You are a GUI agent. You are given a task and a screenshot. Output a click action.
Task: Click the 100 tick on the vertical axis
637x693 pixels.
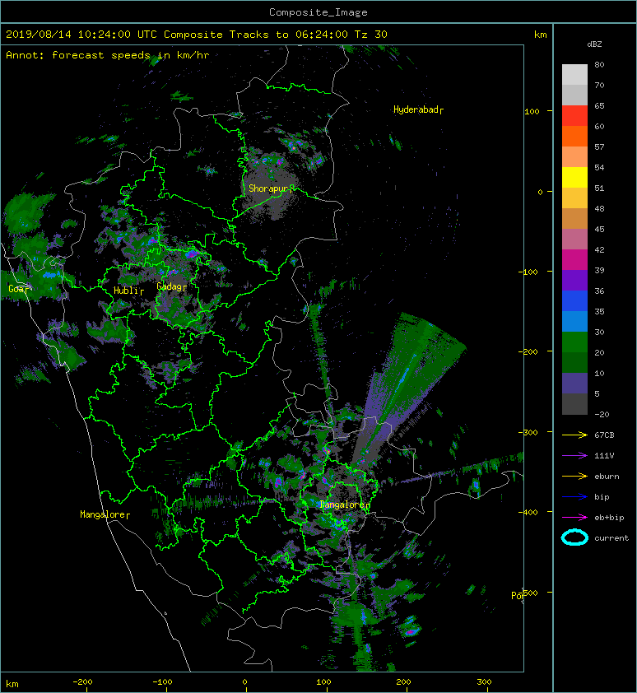tap(532, 111)
